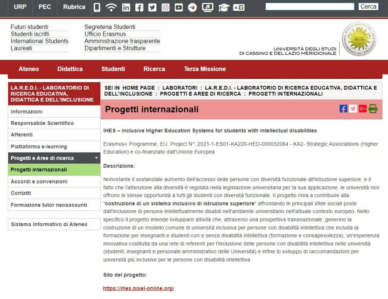Screen dimensions: 388x299
Task: Click the university seal logo
Action: [x=359, y=39]
